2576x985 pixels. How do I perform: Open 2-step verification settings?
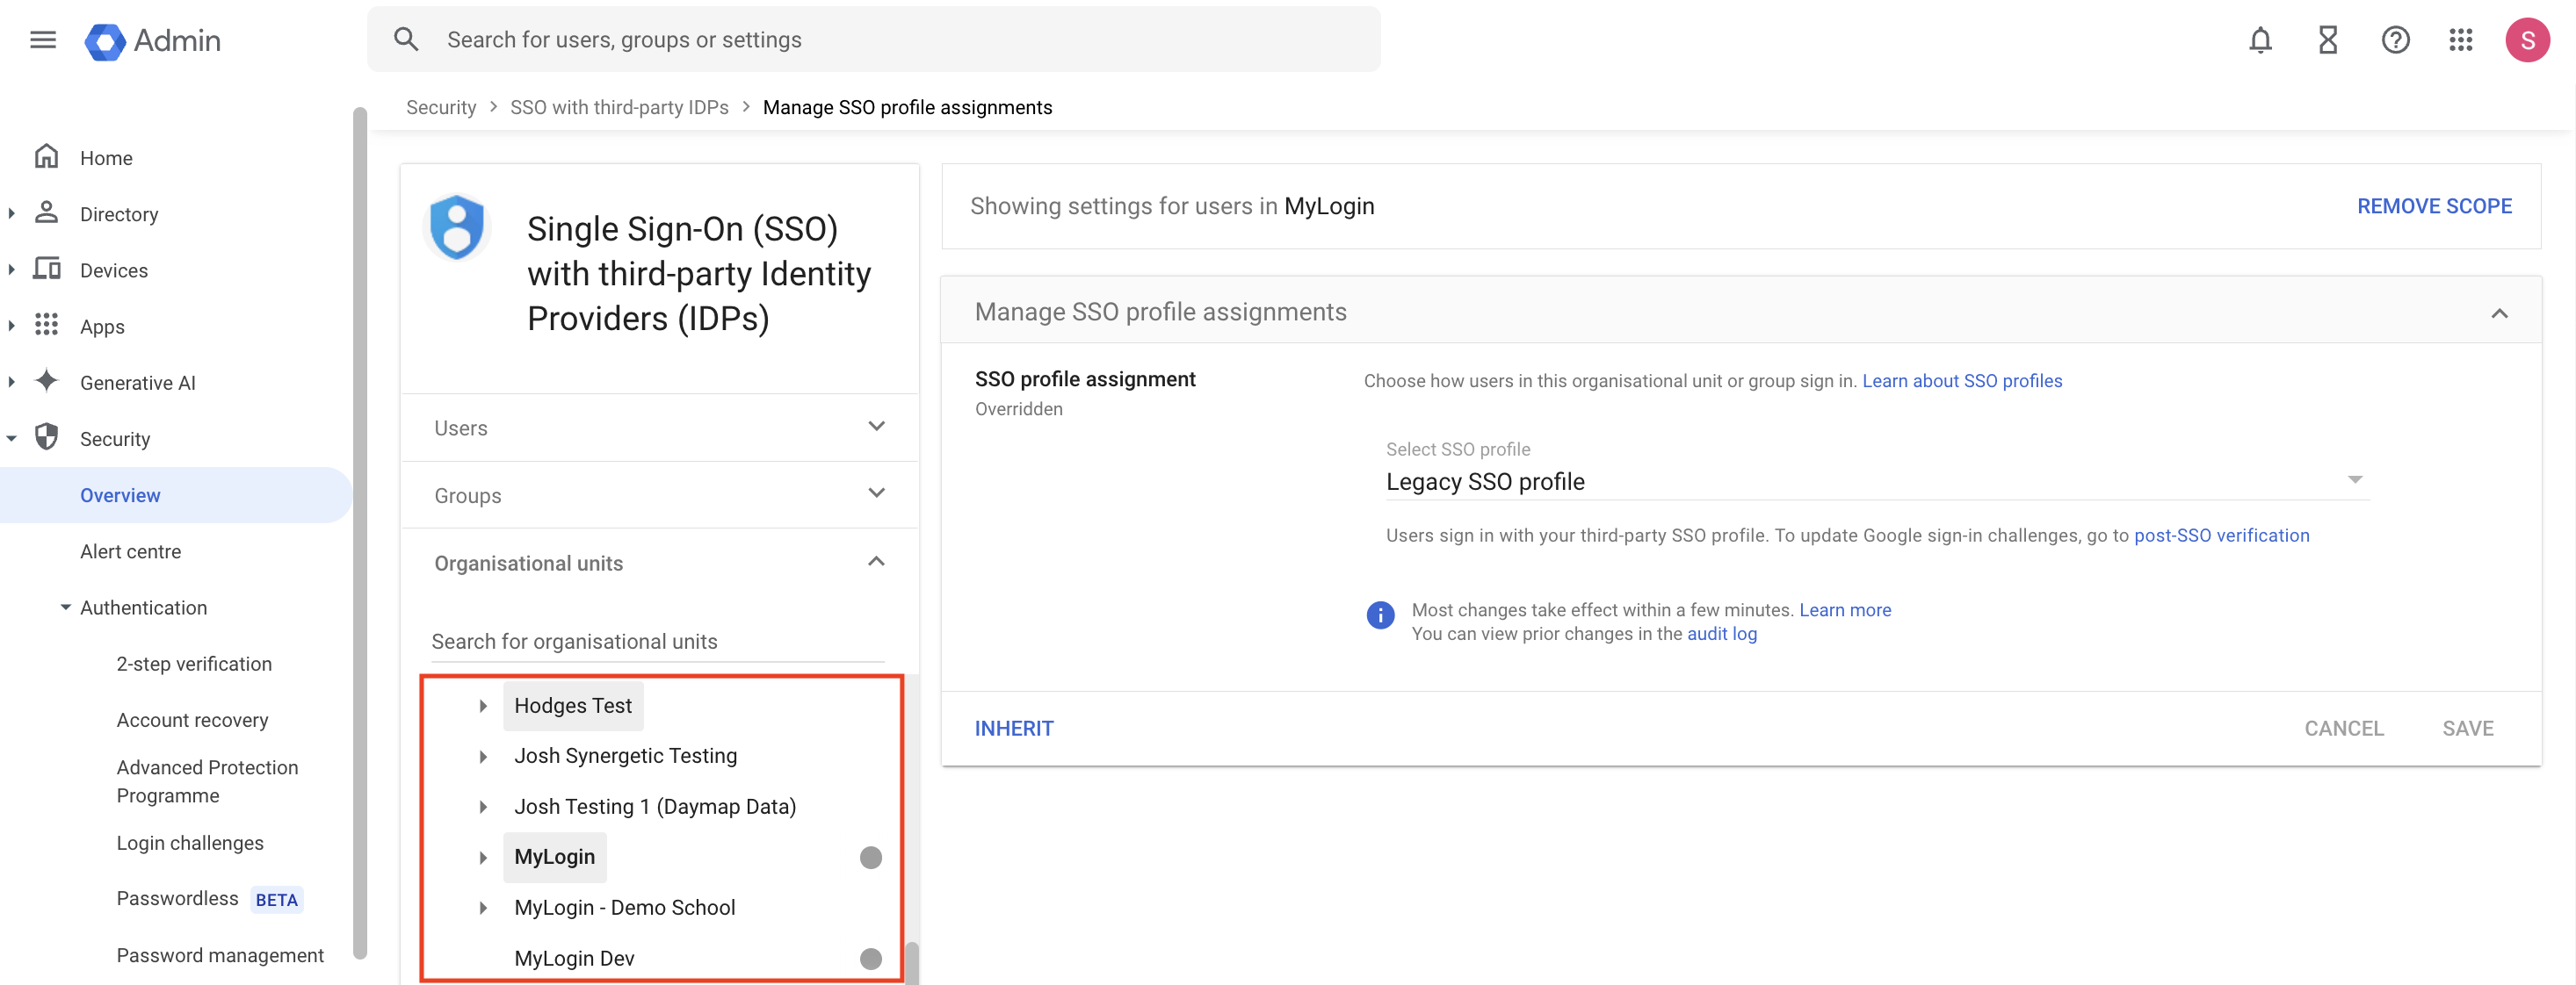point(194,664)
